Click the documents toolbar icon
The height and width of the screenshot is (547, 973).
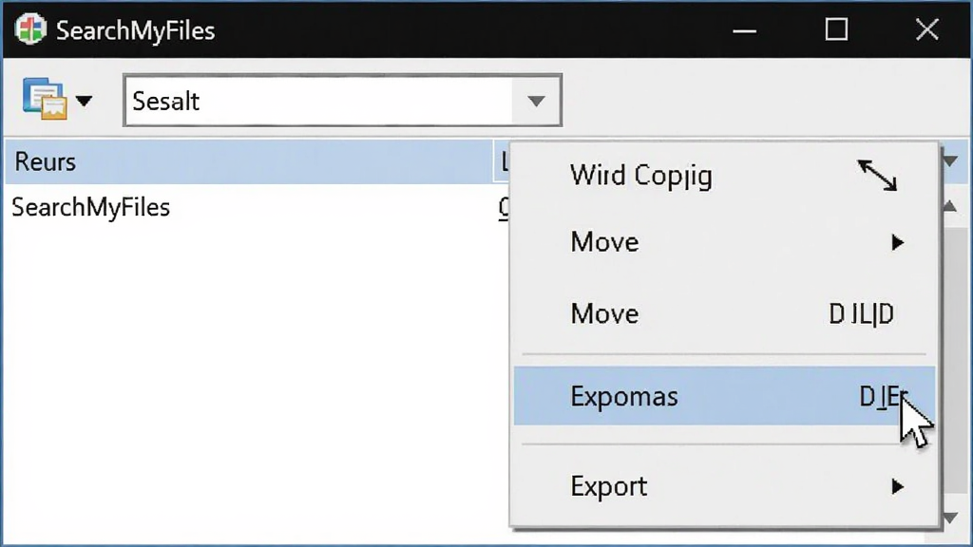coord(44,99)
